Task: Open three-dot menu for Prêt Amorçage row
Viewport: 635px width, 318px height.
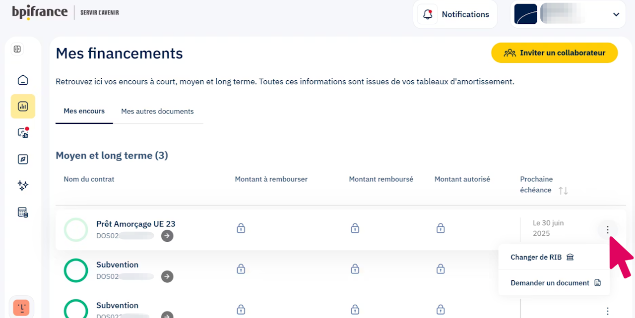Action: pos(608,230)
